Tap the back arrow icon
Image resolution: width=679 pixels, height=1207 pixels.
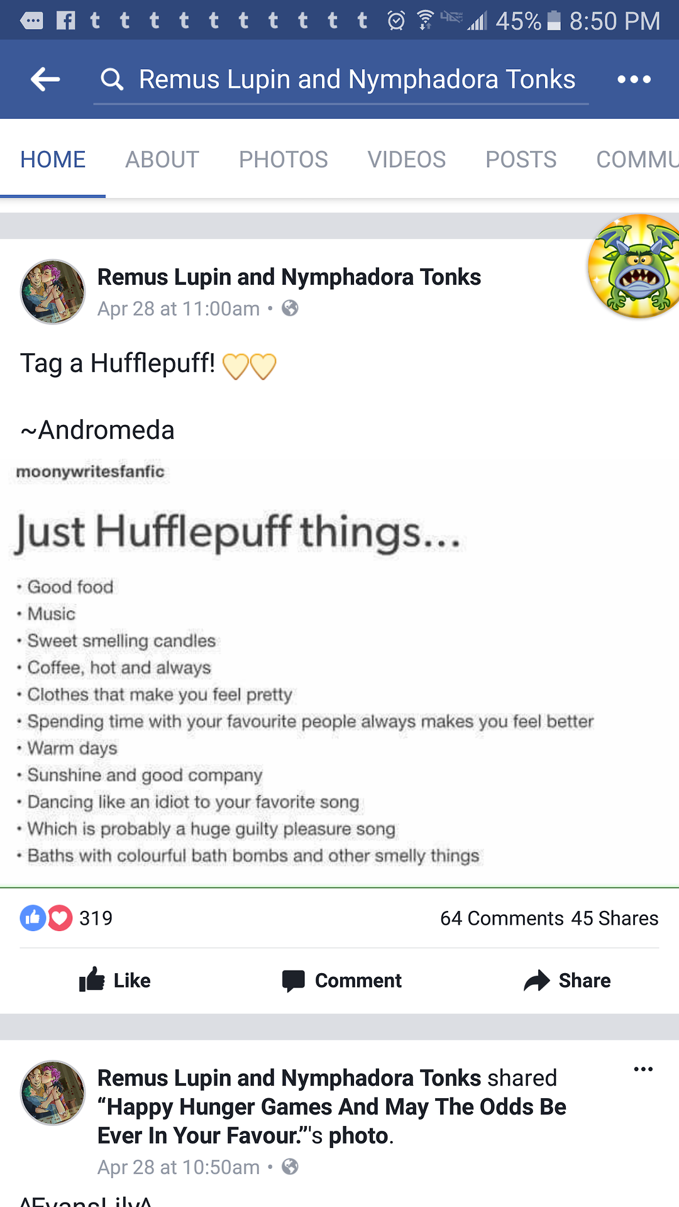point(45,79)
